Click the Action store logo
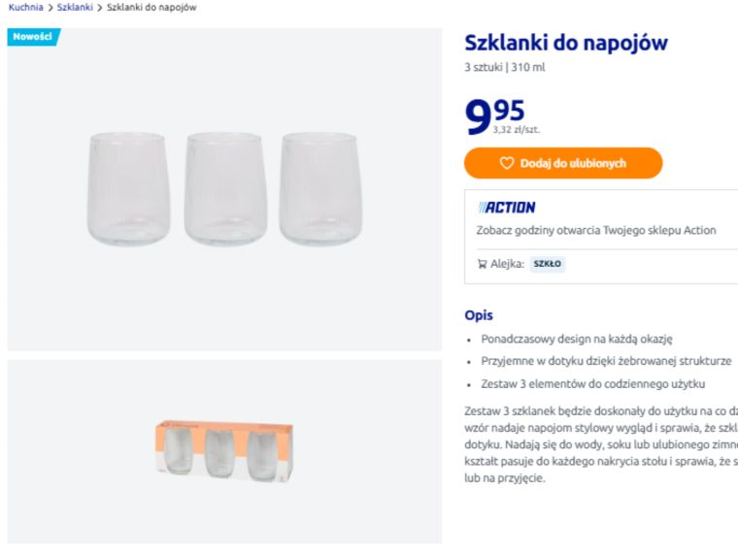Screen dimensions: 738x553 click(x=506, y=207)
